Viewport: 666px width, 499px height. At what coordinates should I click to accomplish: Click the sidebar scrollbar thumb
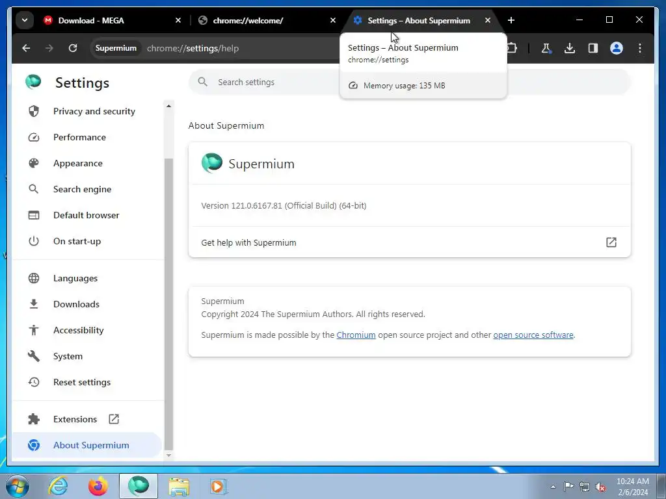168,303
